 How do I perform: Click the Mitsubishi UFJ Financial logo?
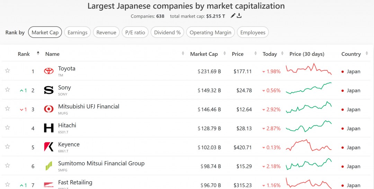[x=49, y=109]
